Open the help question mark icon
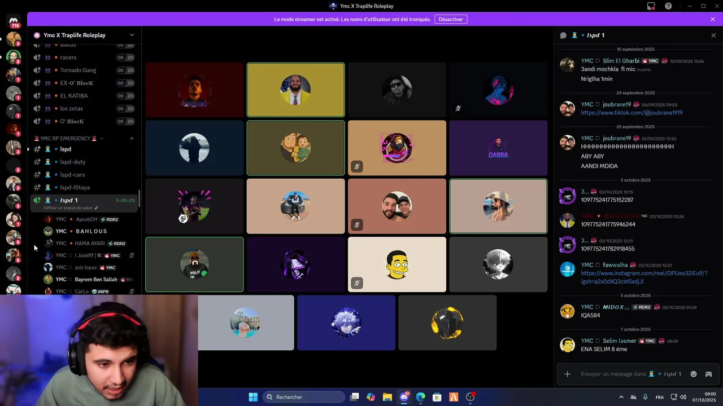Image resolution: width=723 pixels, height=406 pixels. (x=668, y=6)
